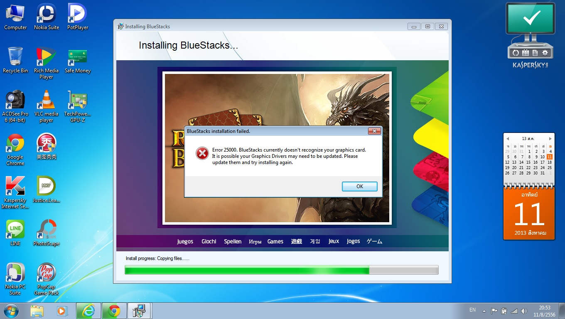Open Windows Explorer from the taskbar
This screenshot has width=565, height=319.
[37, 311]
